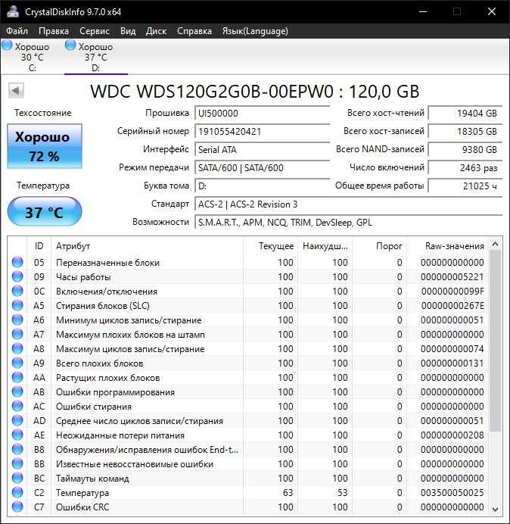Minimize the CrystalDiskInfo window
This screenshot has height=524, width=510.
[423, 11]
